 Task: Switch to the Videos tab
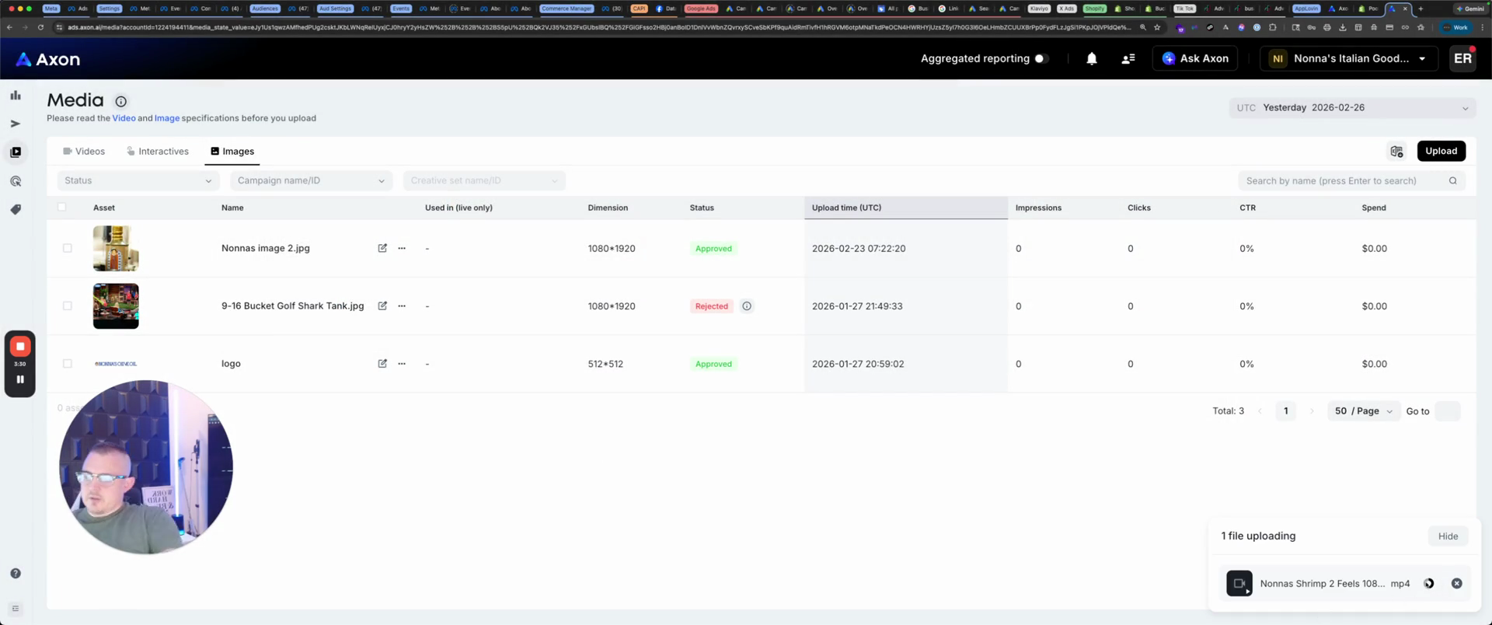(84, 152)
